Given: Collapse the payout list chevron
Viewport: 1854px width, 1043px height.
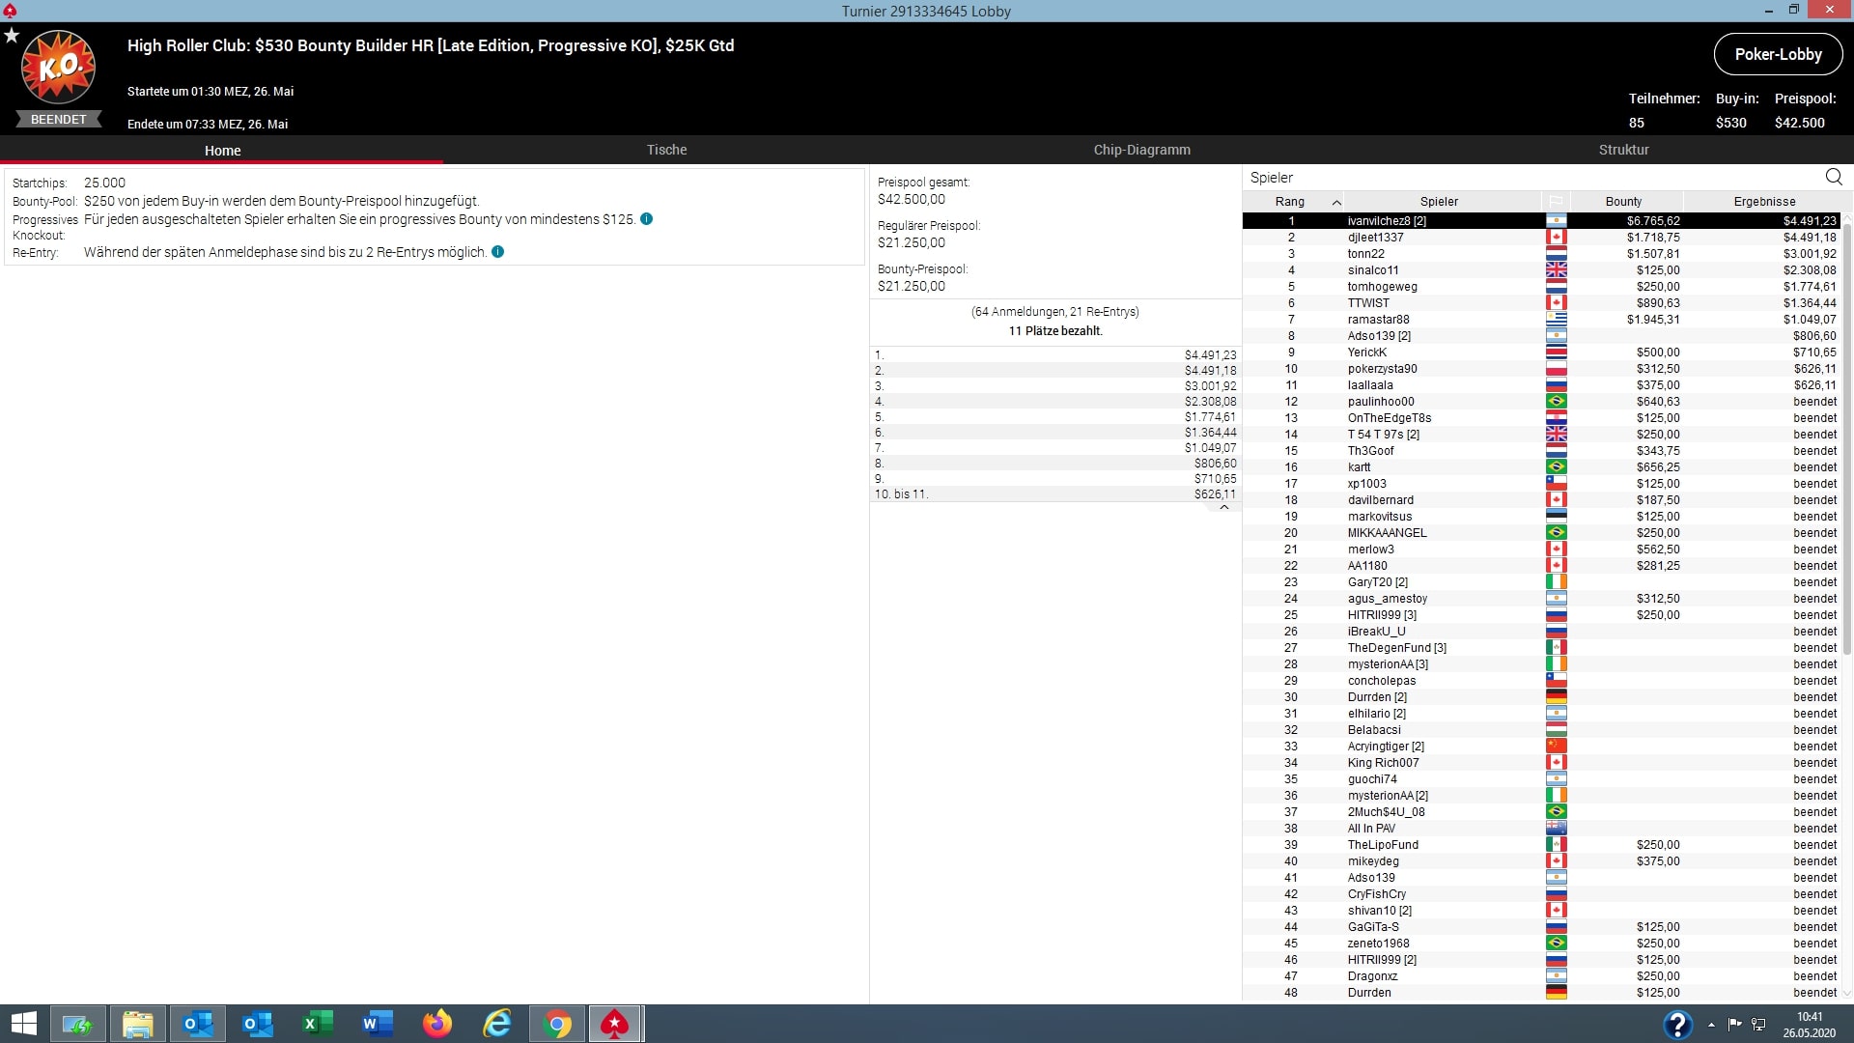Looking at the screenshot, I should 1223,507.
